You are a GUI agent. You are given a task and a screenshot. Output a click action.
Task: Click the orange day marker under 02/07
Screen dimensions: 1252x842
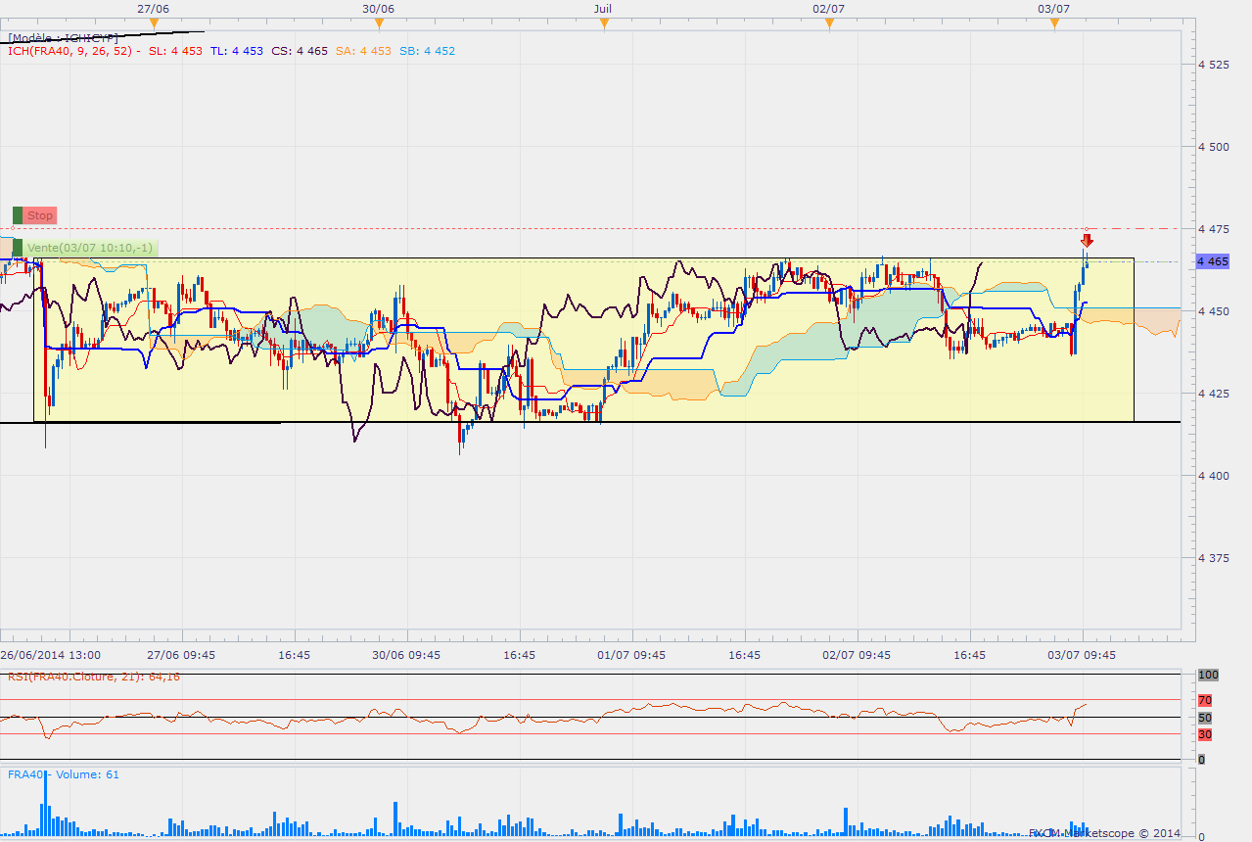click(x=829, y=23)
